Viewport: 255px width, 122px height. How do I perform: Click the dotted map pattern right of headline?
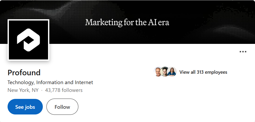[x=211, y=23]
